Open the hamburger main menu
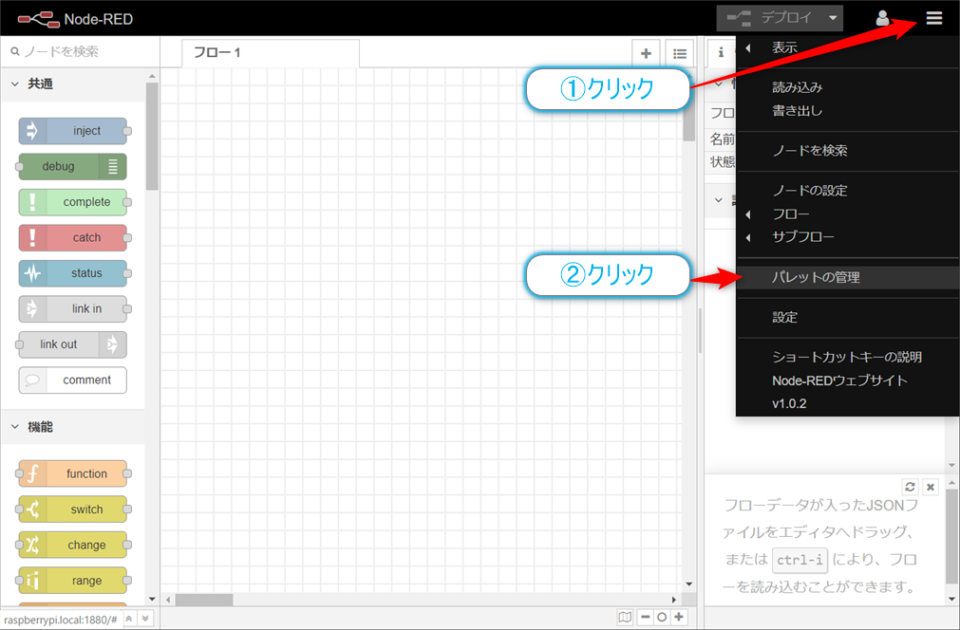Viewport: 960px width, 630px height. click(933, 18)
